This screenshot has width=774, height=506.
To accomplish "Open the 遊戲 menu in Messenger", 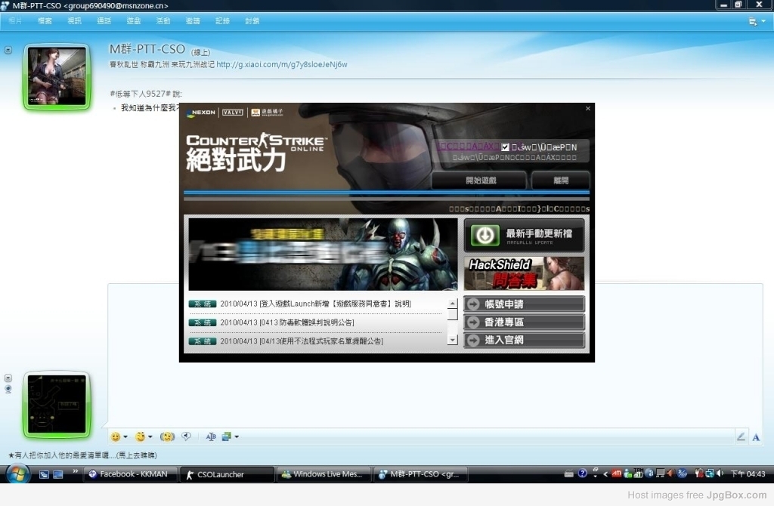I will [x=133, y=21].
